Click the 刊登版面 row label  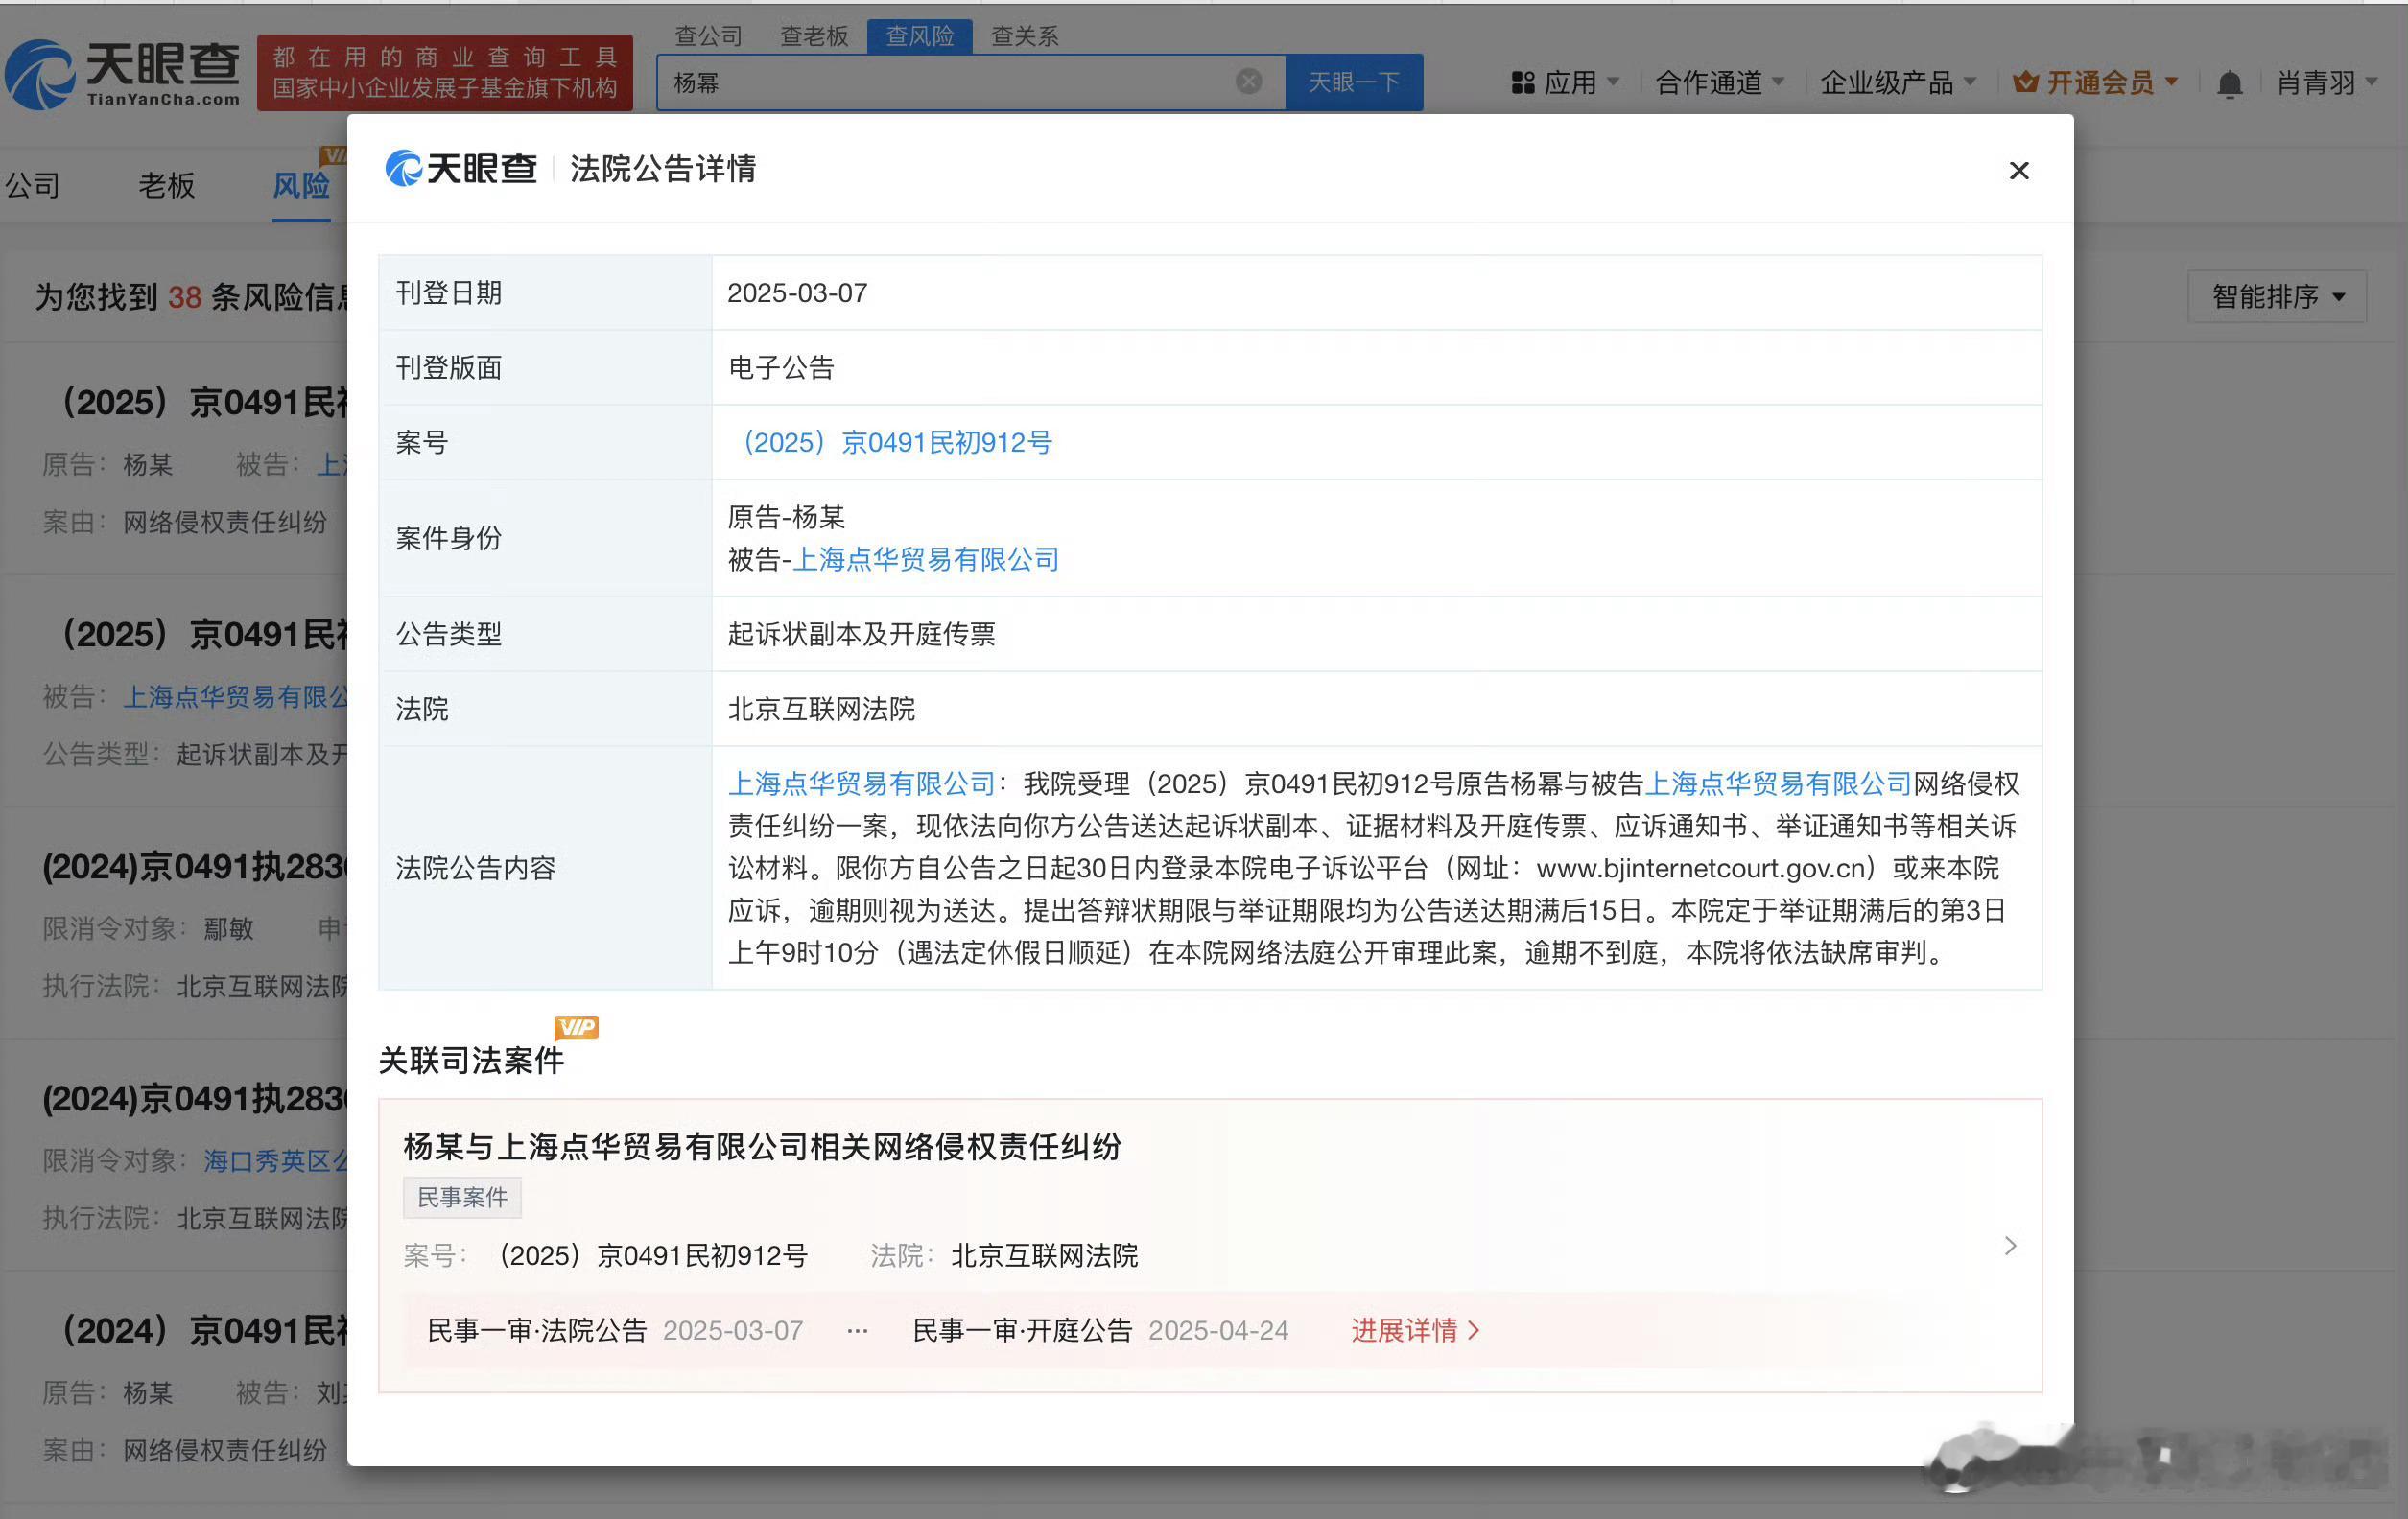pyautogui.click(x=448, y=367)
